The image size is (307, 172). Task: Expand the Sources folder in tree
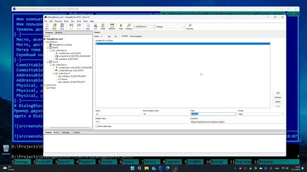45,85
